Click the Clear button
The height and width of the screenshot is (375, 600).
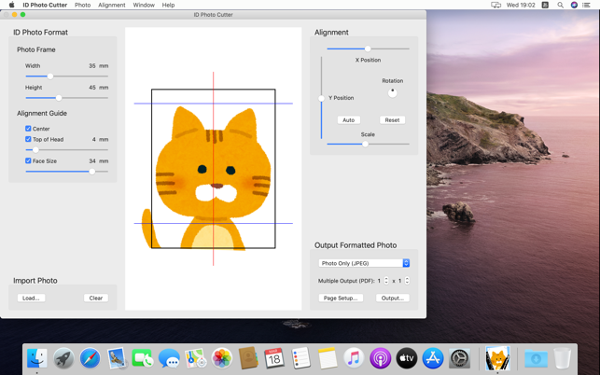pyautogui.click(x=96, y=299)
